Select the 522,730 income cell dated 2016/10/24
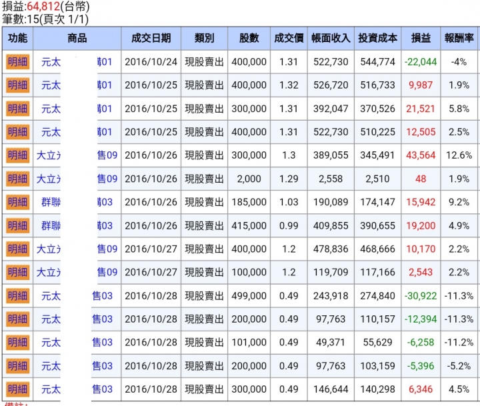 click(331, 62)
